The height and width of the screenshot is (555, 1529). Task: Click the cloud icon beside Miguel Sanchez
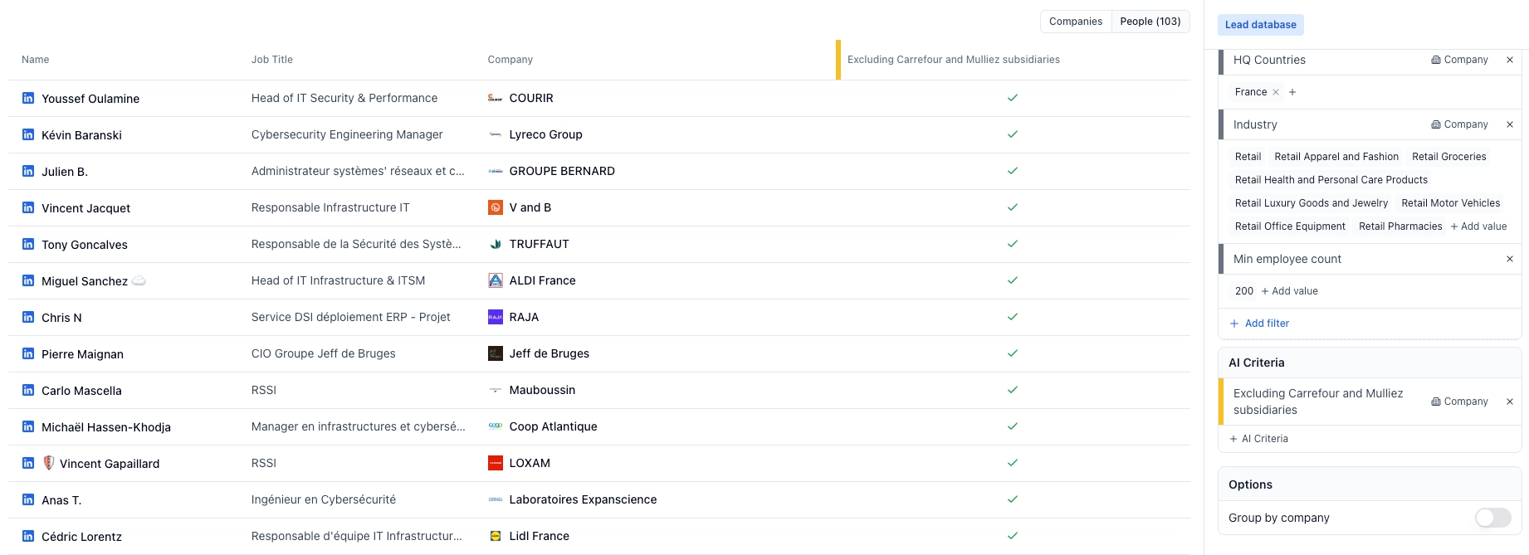tap(139, 281)
